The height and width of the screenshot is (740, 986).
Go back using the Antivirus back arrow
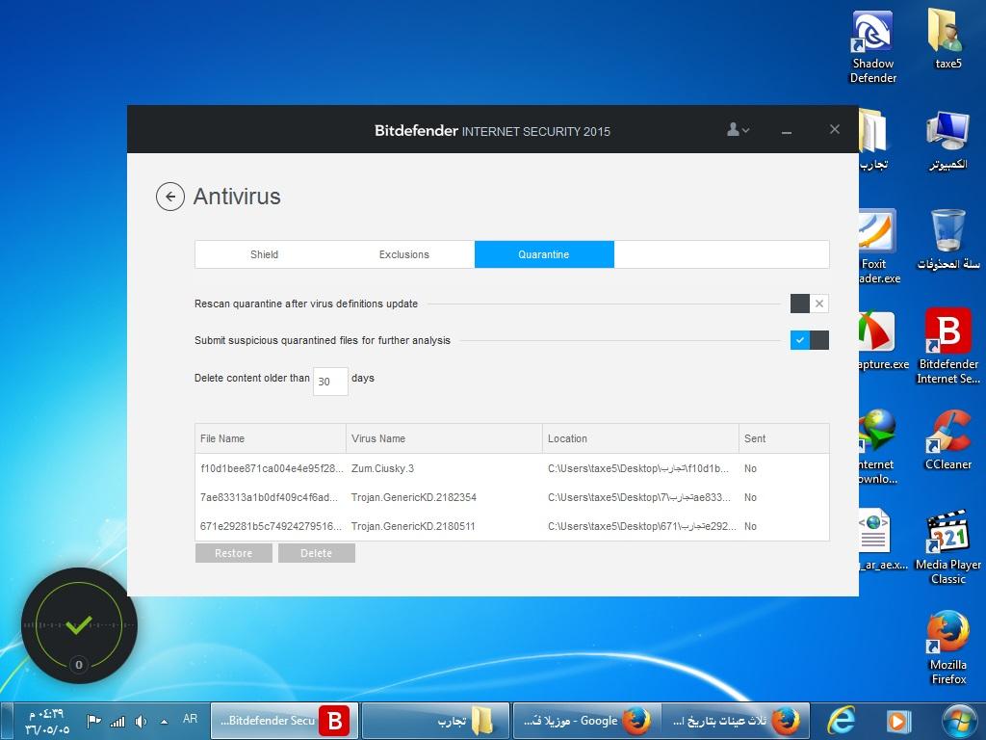(x=169, y=197)
